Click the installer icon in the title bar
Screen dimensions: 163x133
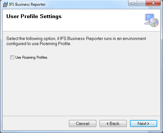click(5, 4)
